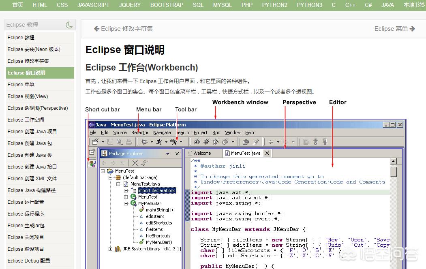Toggle night mode moon icon in sidebar
Viewport: 426px width, 269px height.
[69, 25]
